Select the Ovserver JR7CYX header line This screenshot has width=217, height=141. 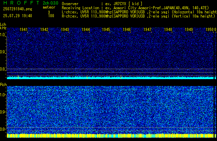click(x=102, y=4)
